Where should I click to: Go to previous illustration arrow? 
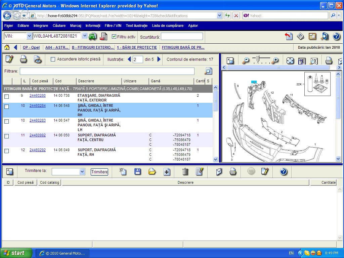pyautogui.click(x=129, y=59)
